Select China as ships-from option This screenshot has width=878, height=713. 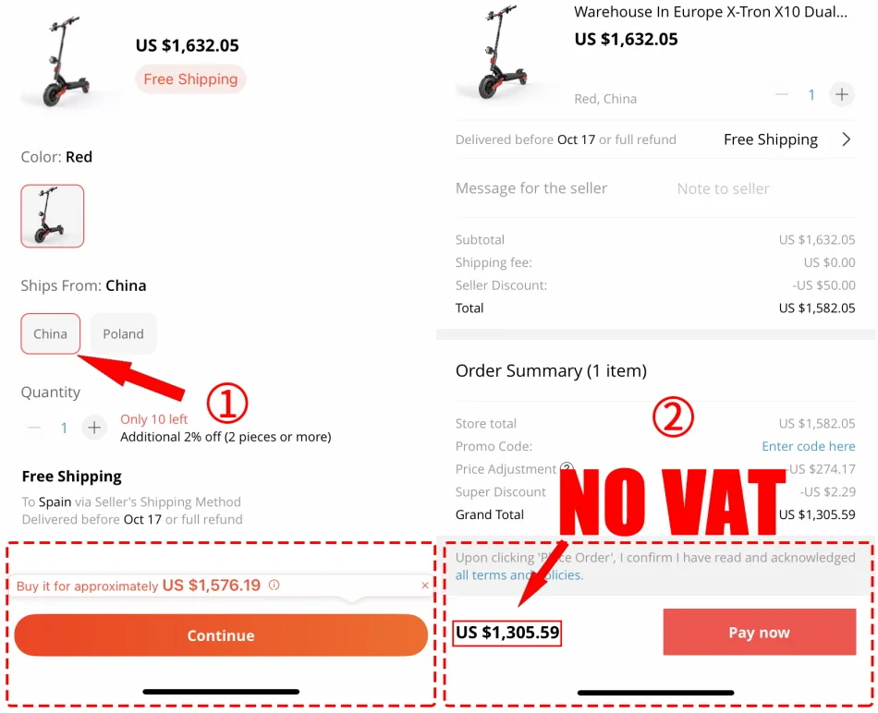(x=51, y=334)
